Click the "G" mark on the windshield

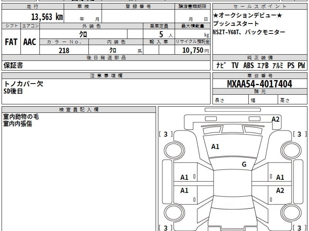[244, 165]
